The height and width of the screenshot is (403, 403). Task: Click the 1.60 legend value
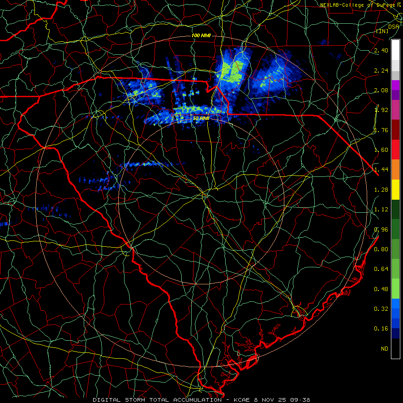point(381,150)
